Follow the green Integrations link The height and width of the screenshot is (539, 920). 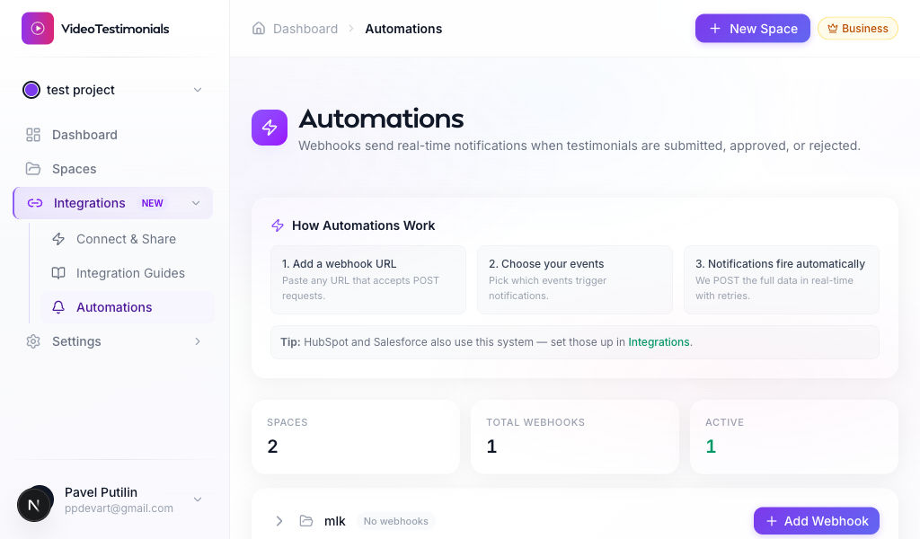click(x=659, y=342)
